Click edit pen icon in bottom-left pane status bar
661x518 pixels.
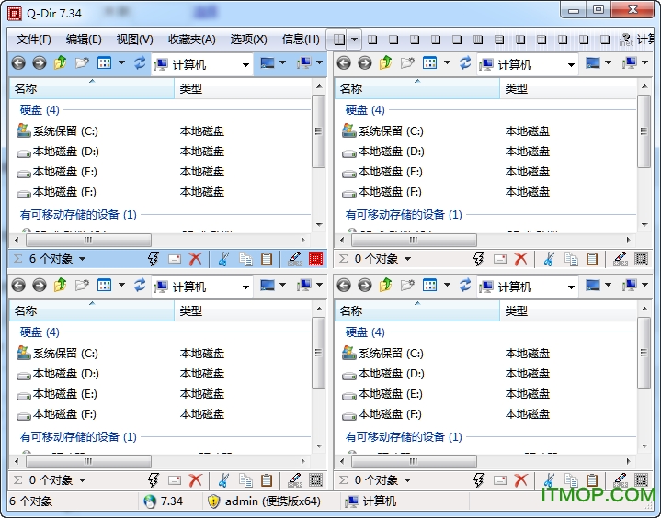point(295,480)
